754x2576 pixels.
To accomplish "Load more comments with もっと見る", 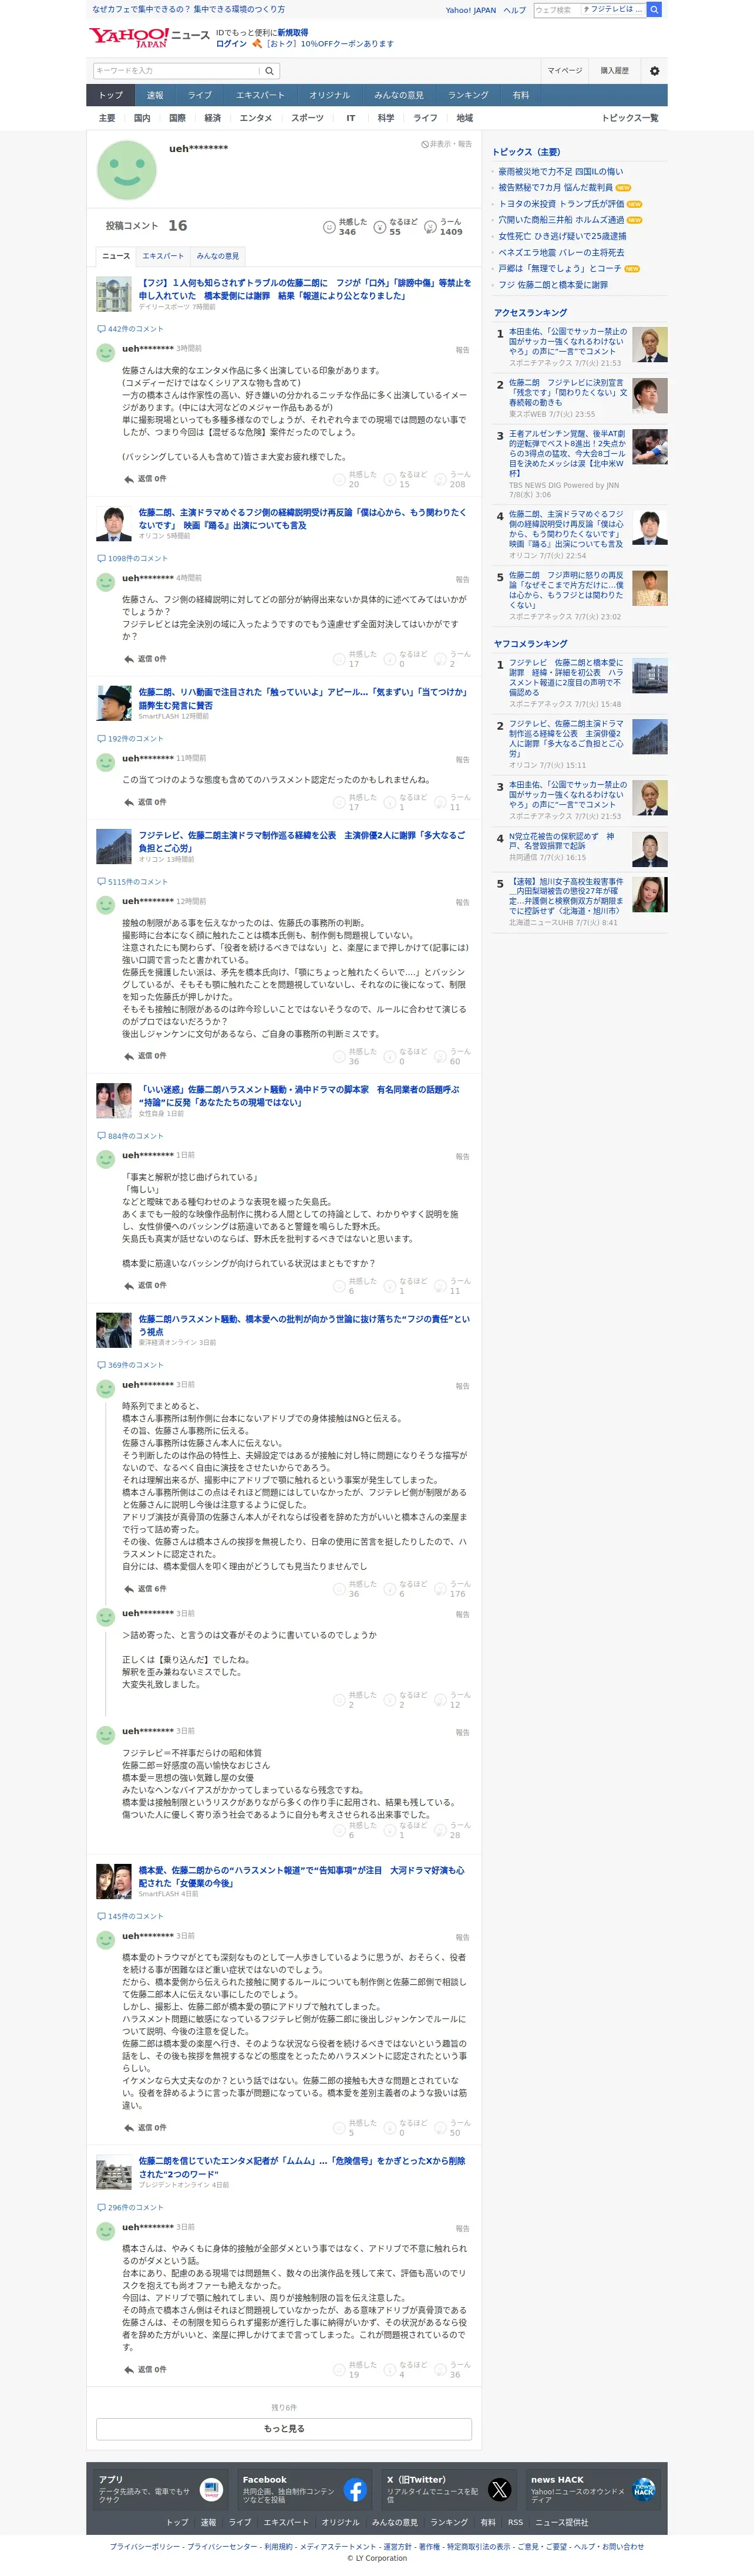I will tap(284, 2428).
